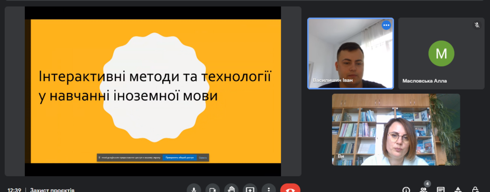Leave the call with red hang-up button
Screen dimensions: 490x192
coord(290,189)
